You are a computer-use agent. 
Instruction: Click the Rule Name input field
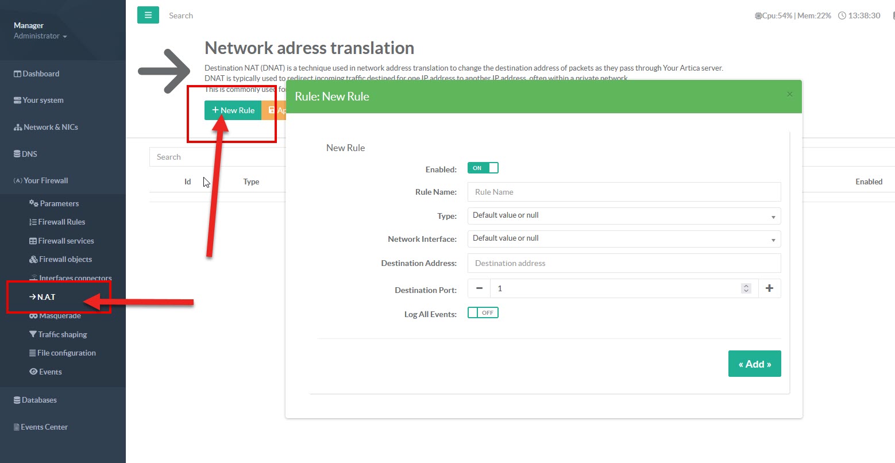[624, 192]
